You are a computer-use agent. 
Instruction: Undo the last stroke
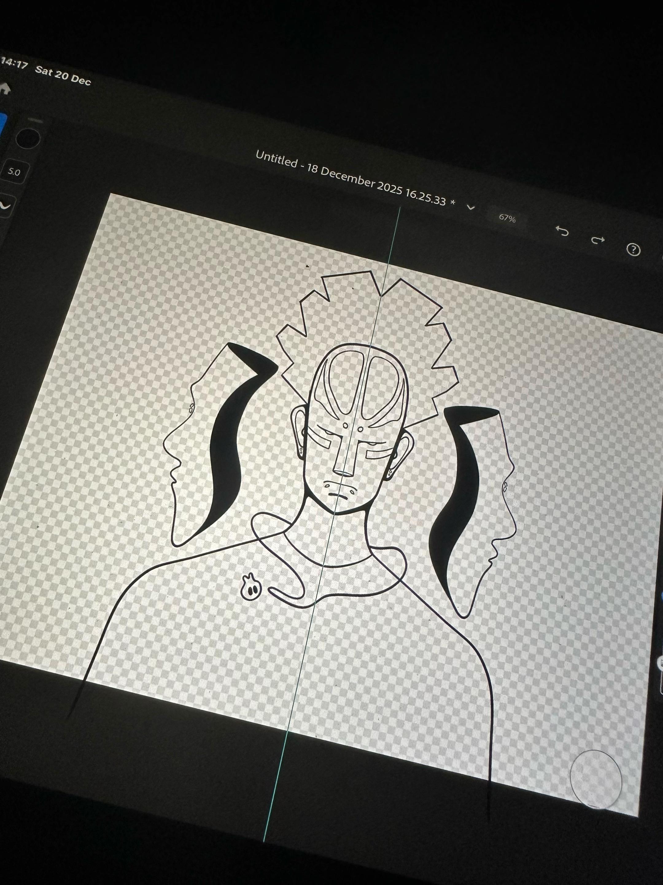(562, 231)
